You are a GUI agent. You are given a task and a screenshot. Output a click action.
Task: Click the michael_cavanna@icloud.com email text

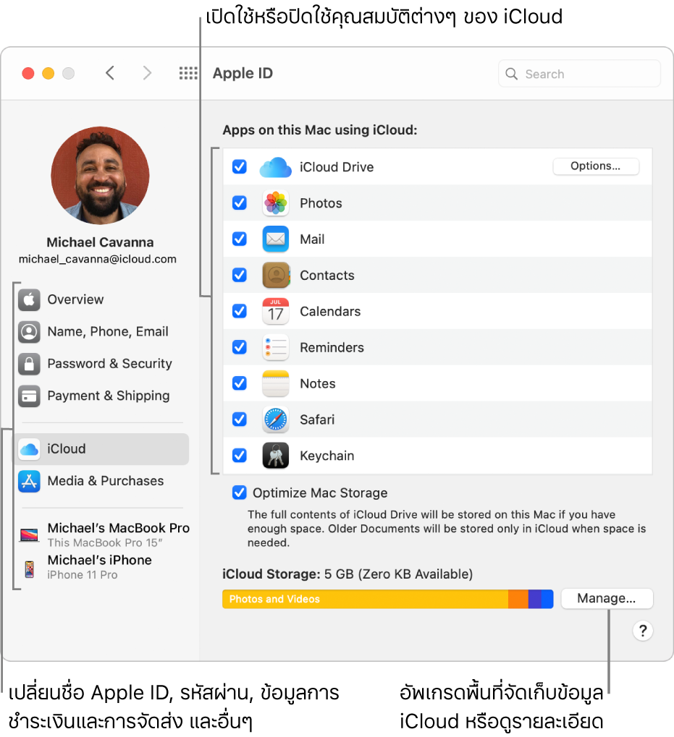[98, 259]
